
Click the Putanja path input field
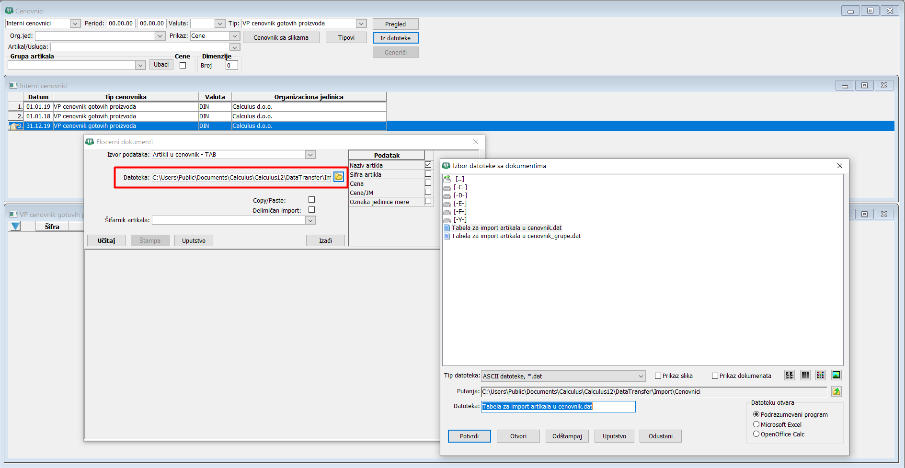click(x=653, y=392)
